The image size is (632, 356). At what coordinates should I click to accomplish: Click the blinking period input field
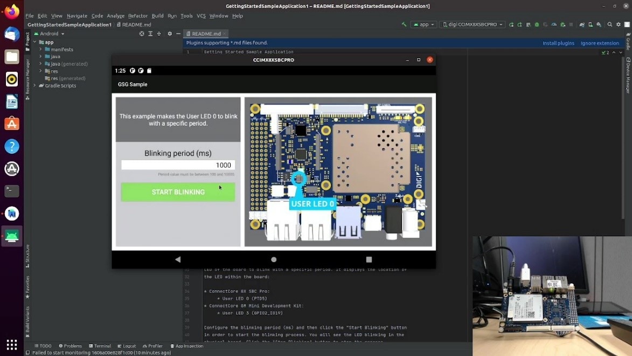point(178,165)
